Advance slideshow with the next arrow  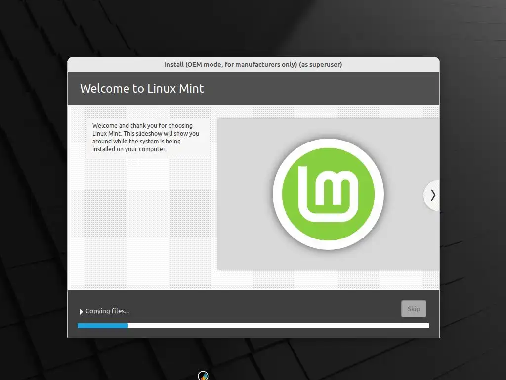(x=432, y=195)
